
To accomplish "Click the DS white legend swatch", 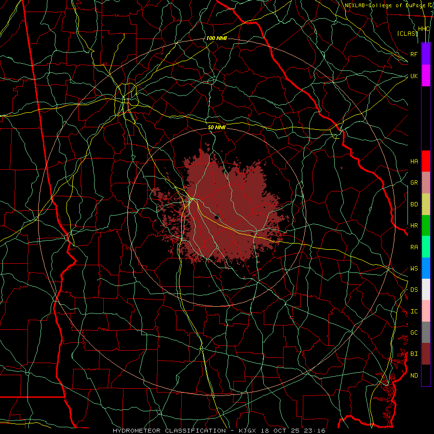I will click(426, 289).
